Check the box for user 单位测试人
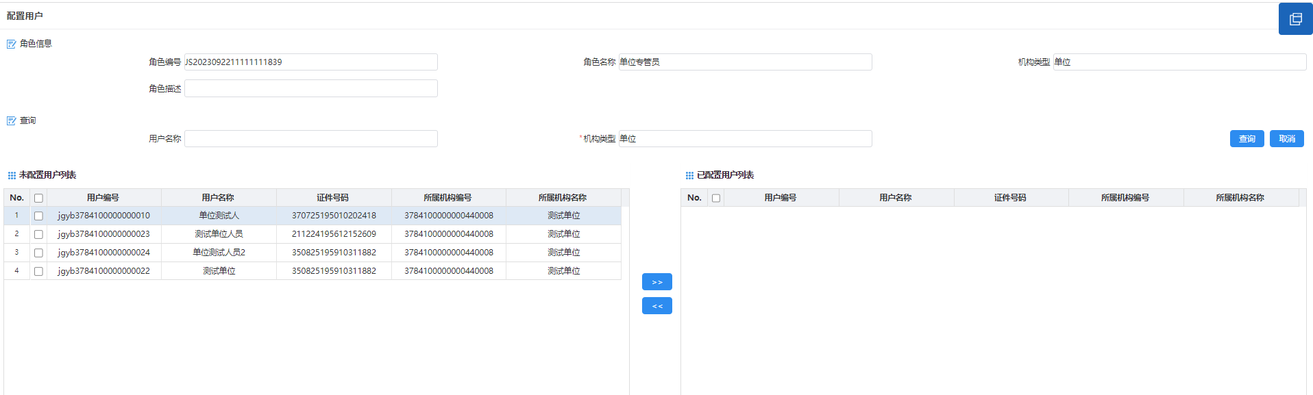Viewport: 1313px width, 395px height. point(38,216)
